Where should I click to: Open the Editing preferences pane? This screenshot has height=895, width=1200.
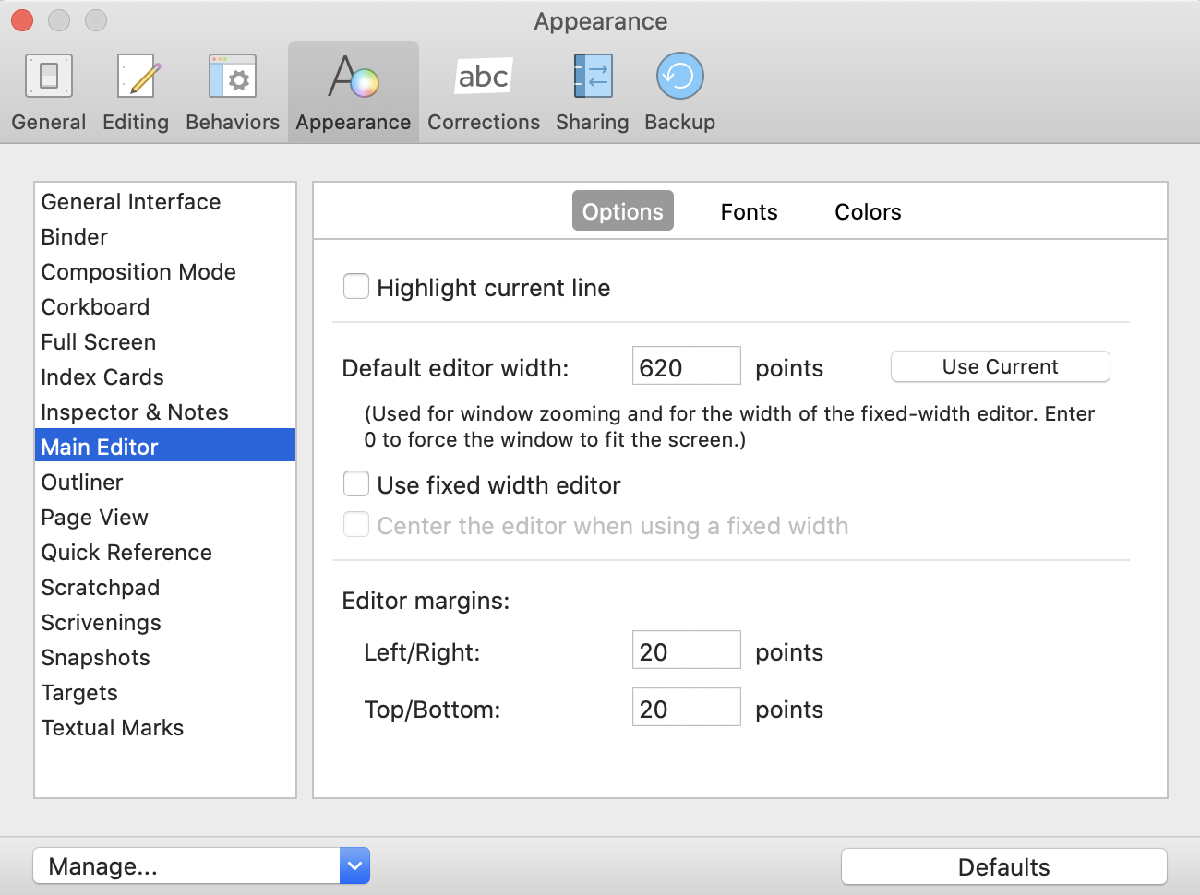pos(136,92)
